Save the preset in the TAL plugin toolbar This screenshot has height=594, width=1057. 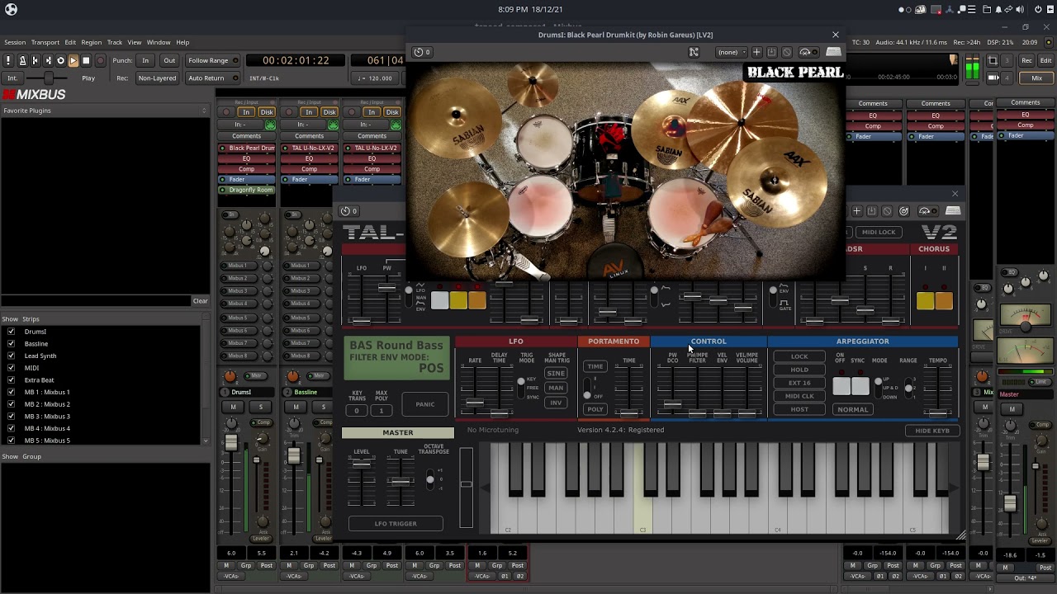tap(871, 211)
